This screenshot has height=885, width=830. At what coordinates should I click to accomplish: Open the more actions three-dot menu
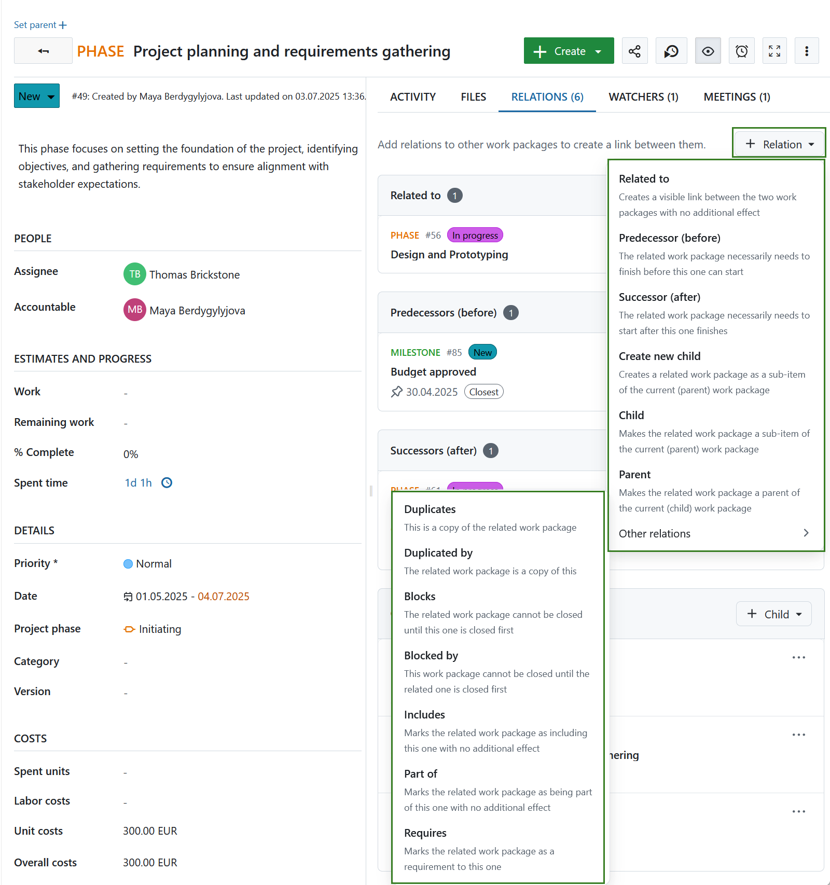click(807, 51)
